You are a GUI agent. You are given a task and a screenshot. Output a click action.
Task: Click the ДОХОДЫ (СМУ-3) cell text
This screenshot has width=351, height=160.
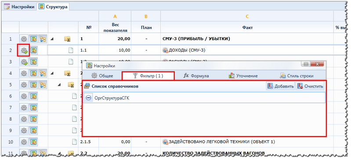(x=187, y=50)
